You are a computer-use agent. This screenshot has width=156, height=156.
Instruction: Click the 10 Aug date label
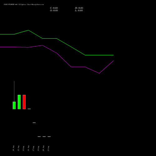(13, 148)
